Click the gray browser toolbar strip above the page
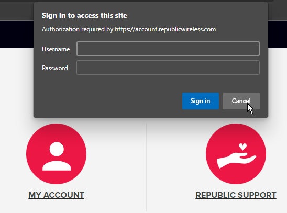This screenshot has width=287, height=213. [x=16, y=11]
